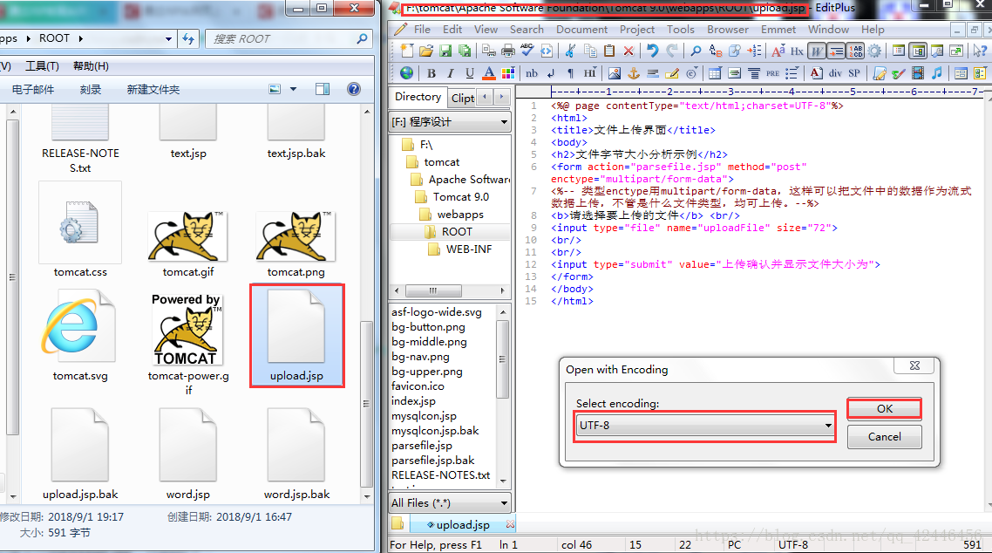
Task: Open the Project menu
Action: (636, 29)
